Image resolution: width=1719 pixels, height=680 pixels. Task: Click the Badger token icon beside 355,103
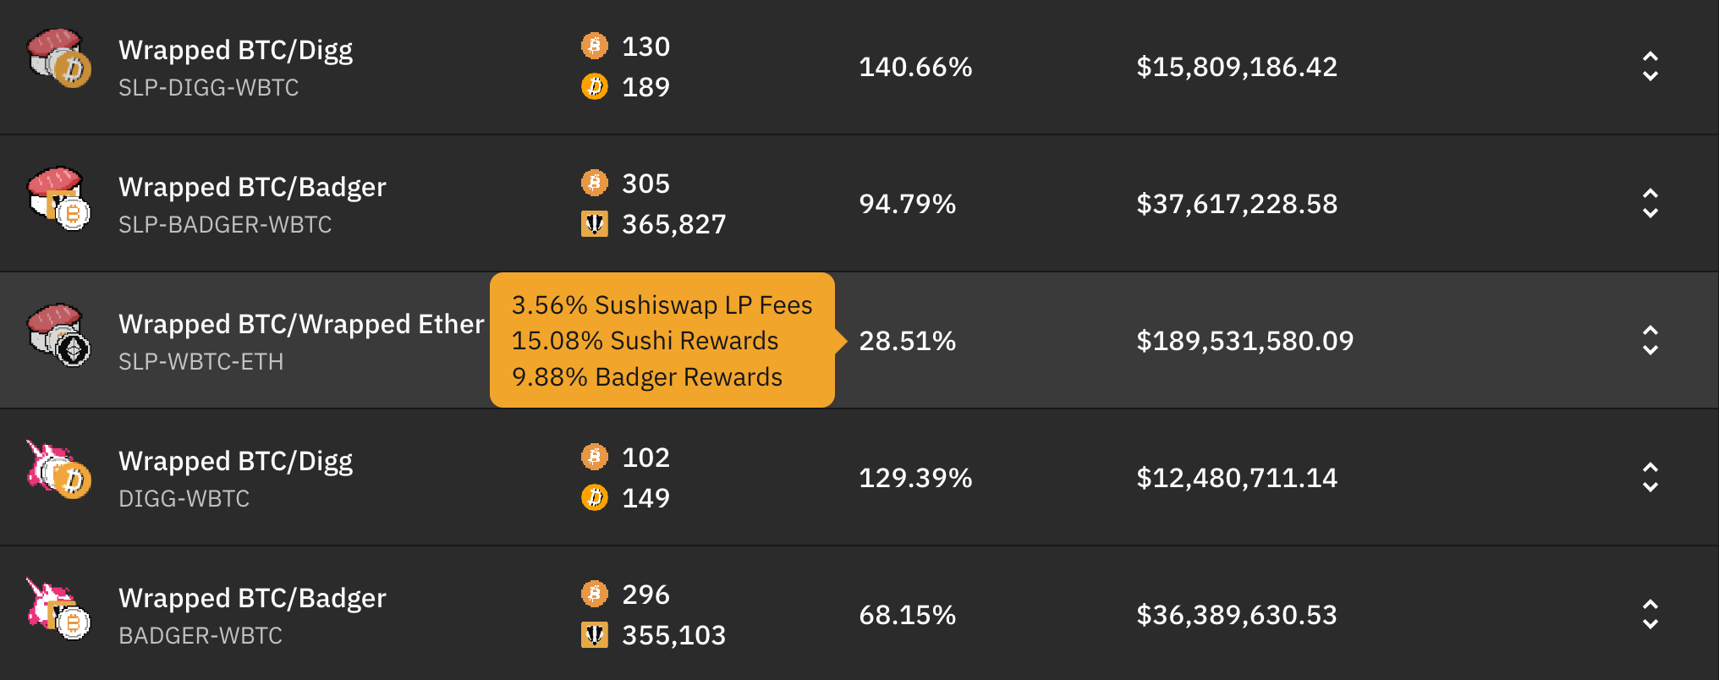595,634
